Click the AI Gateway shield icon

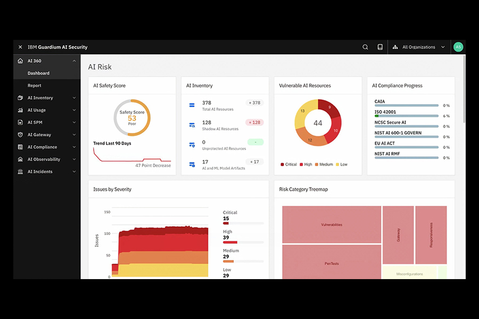(20, 135)
